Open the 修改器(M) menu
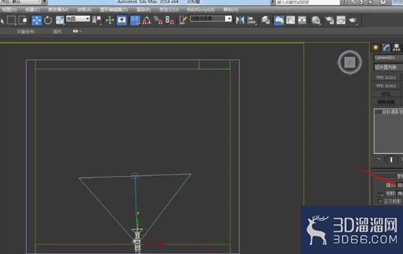 (58, 10)
